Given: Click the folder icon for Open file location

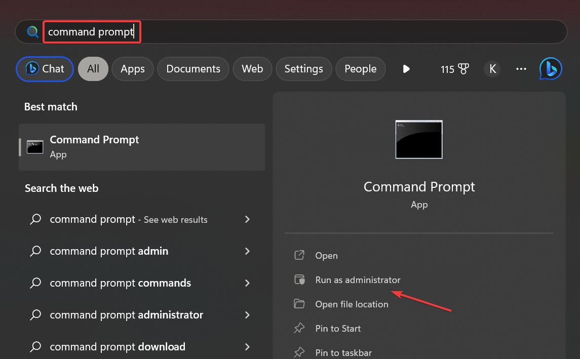Looking at the screenshot, I should tap(299, 304).
